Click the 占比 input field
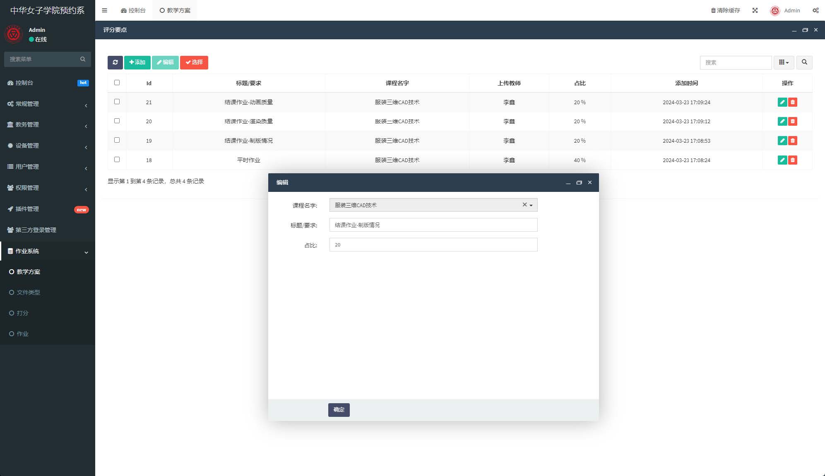Image resolution: width=825 pixels, height=476 pixels. [433, 245]
